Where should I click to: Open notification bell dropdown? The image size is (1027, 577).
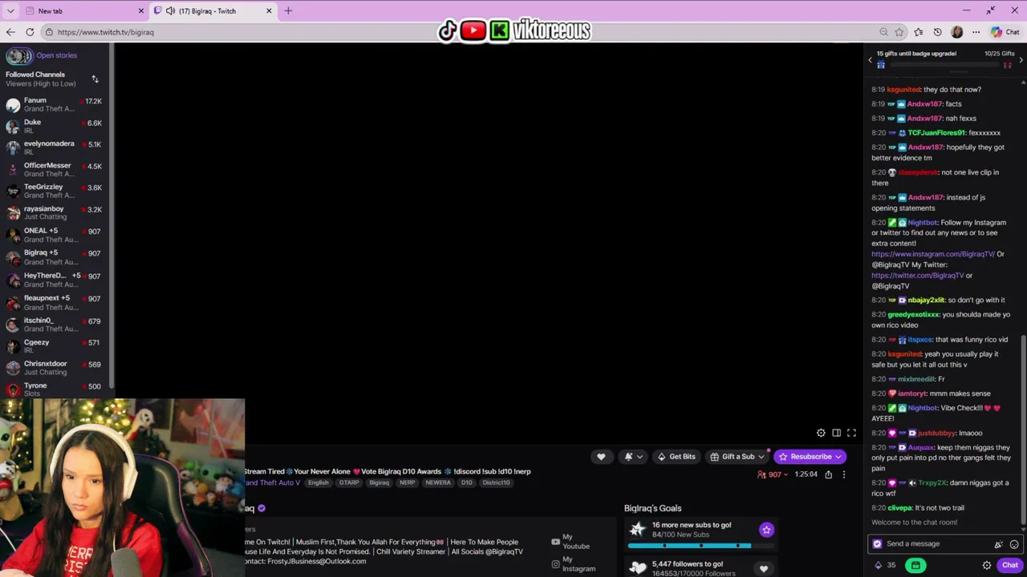click(634, 456)
